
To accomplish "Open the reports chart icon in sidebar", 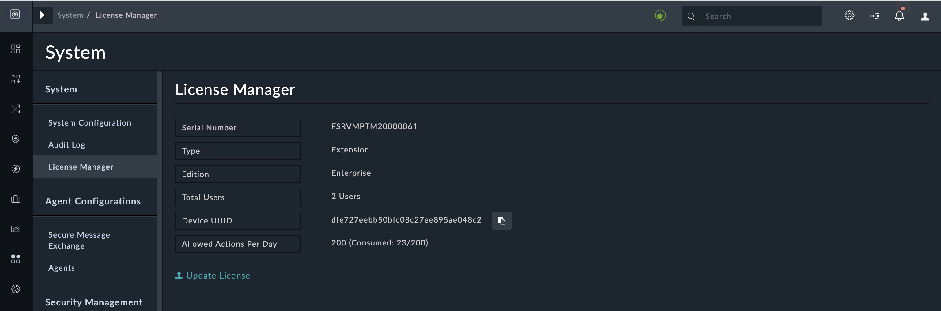I will click(16, 229).
